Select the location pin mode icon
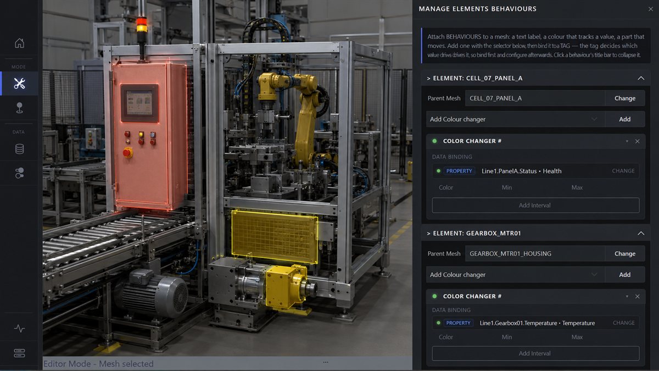The height and width of the screenshot is (371, 659). 19,108
